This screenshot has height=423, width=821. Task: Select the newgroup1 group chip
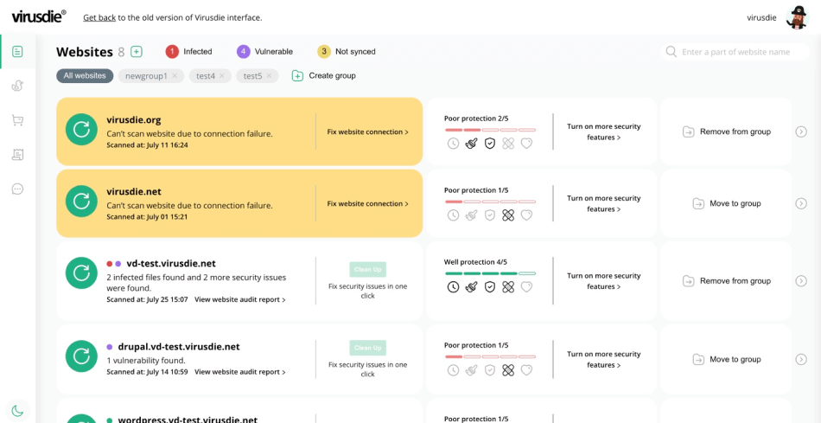click(147, 76)
